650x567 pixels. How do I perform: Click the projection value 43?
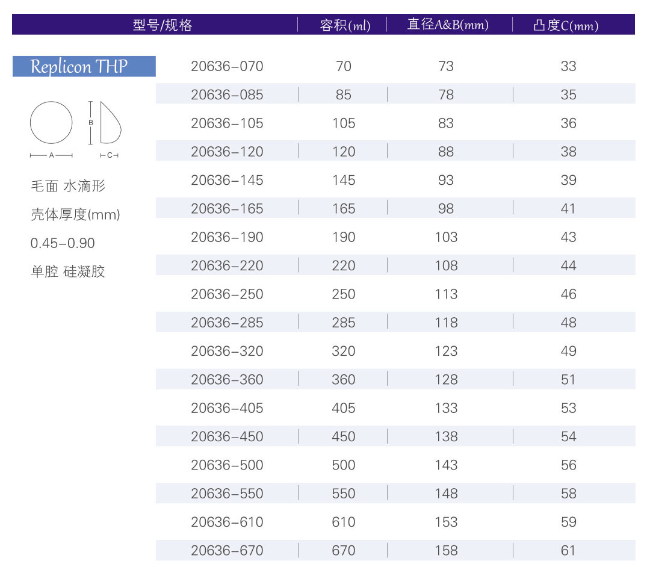568,237
